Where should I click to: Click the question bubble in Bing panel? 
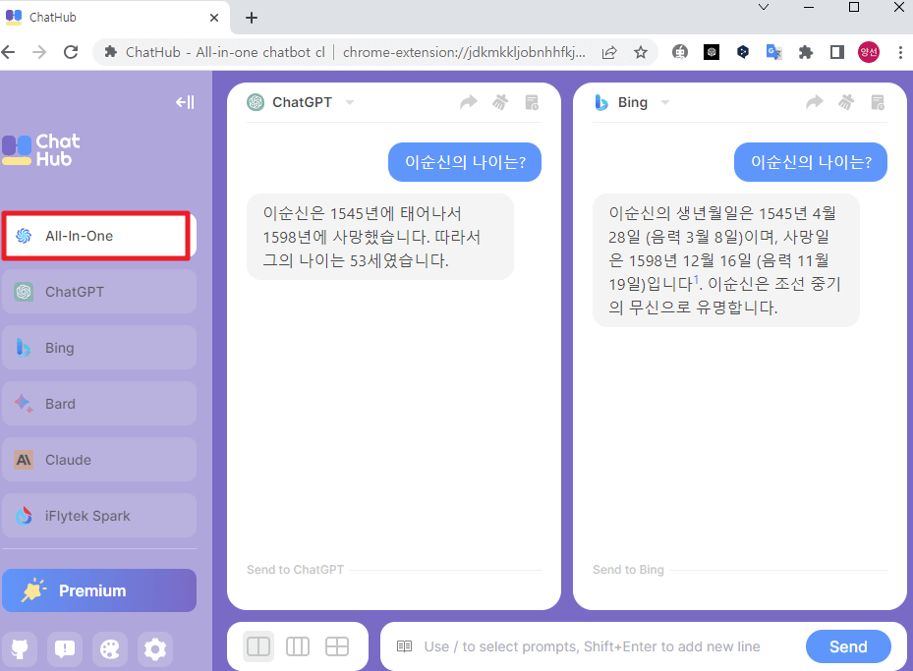(x=811, y=162)
